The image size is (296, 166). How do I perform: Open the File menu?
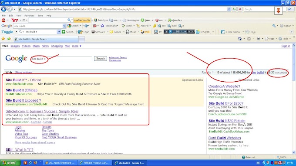pos(3,16)
